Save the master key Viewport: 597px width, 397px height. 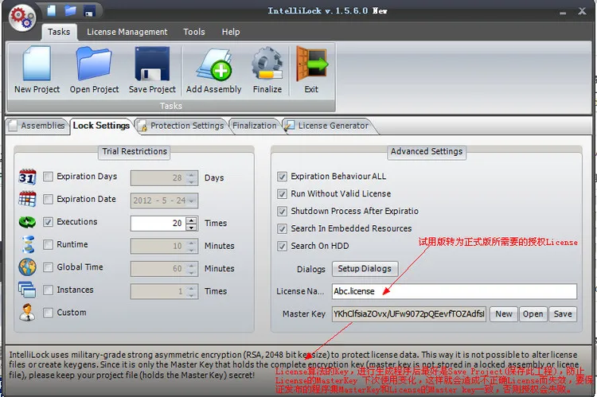[x=563, y=314]
